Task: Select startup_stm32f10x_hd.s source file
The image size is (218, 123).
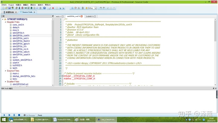Action: click(24, 76)
